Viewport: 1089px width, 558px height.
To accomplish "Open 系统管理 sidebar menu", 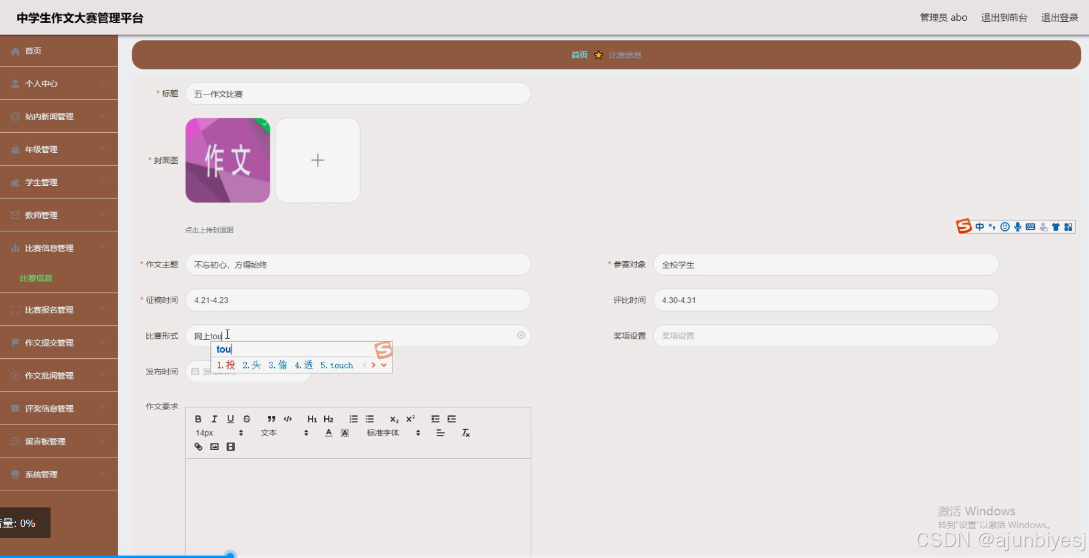I will (x=59, y=474).
